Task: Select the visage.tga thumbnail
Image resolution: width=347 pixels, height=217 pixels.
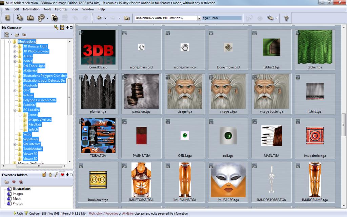Action: [185, 94]
